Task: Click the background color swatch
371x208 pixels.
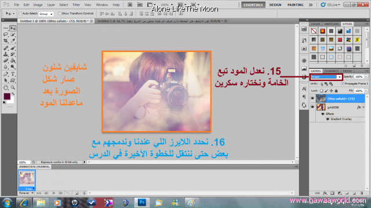Action: pyautogui.click(x=12, y=101)
